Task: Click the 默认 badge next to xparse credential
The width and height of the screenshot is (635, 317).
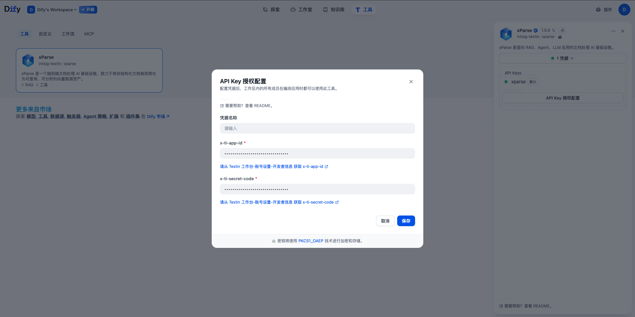Action: pyautogui.click(x=532, y=82)
